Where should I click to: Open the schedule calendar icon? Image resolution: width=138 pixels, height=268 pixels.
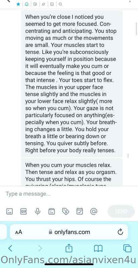point(80,211)
